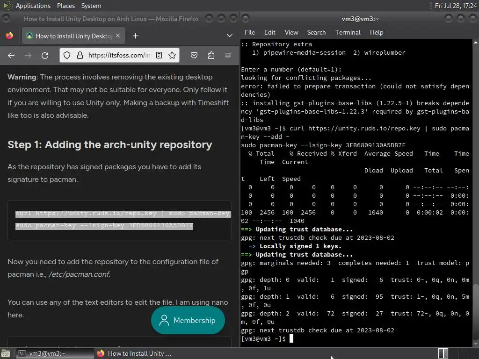Open the terminal View menu
The height and width of the screenshot is (359, 479).
[291, 32]
